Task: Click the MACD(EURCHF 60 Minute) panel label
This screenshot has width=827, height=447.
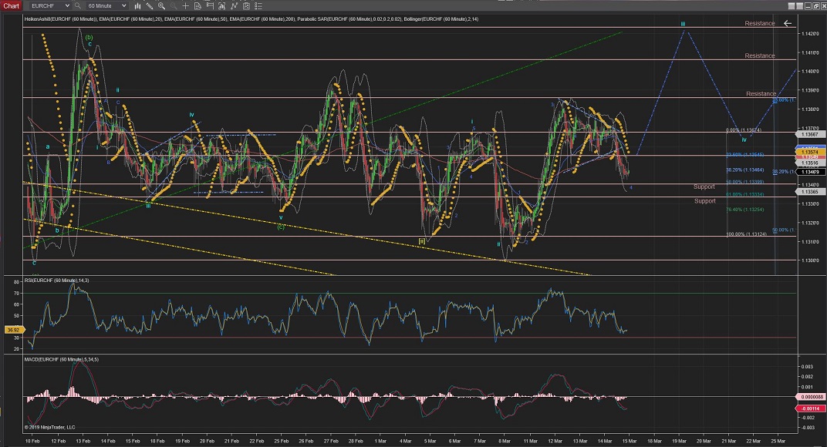Action: tap(61, 359)
